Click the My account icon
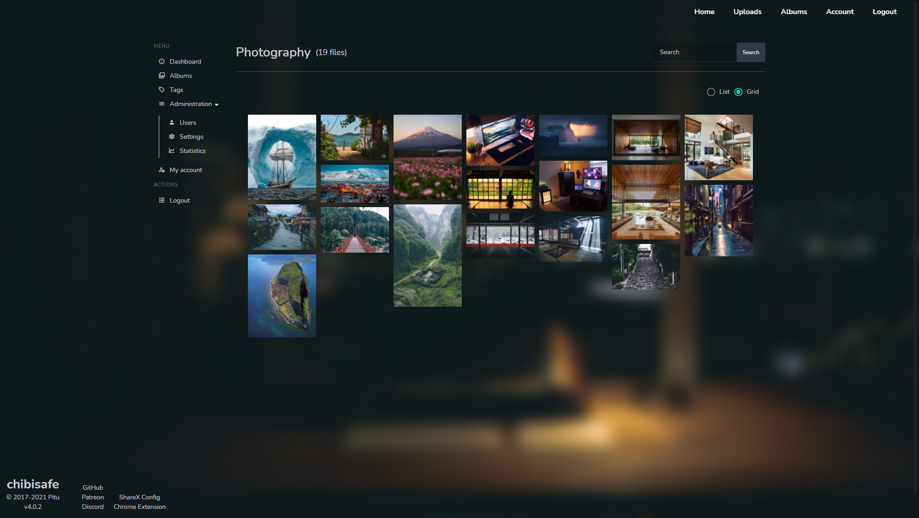This screenshot has width=919, height=518. pos(162,170)
